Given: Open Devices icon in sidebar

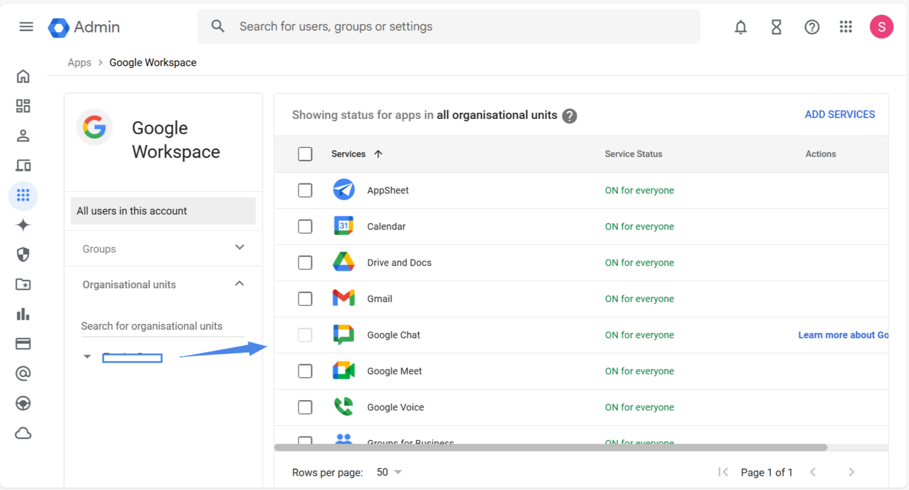Looking at the screenshot, I should coord(23,166).
